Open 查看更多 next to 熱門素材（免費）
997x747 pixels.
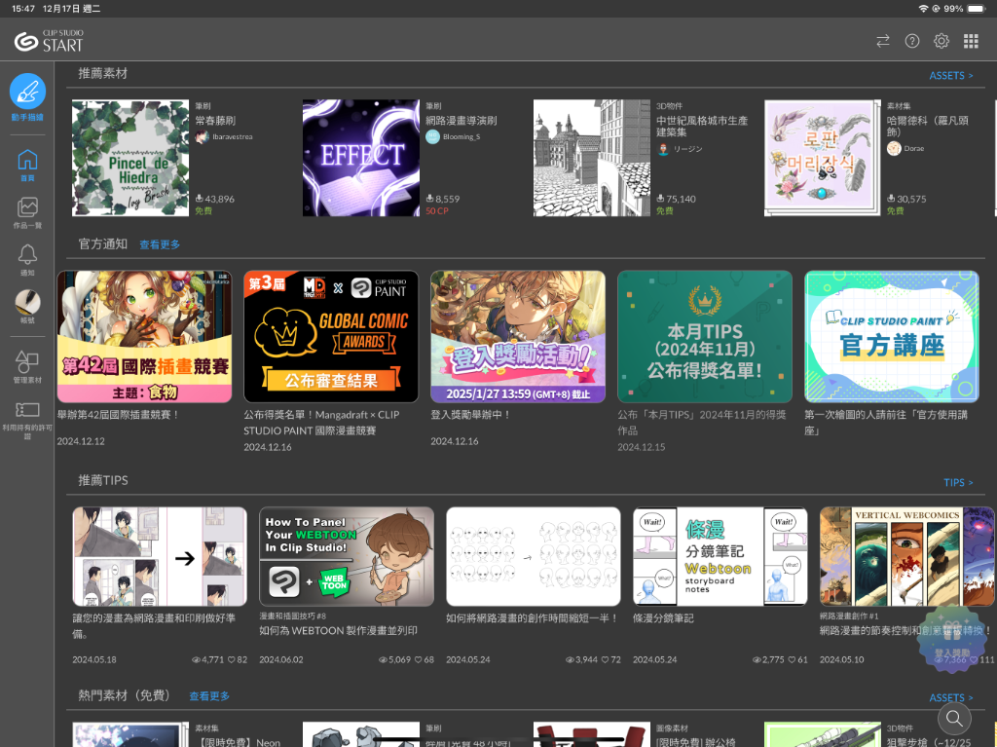(209, 696)
